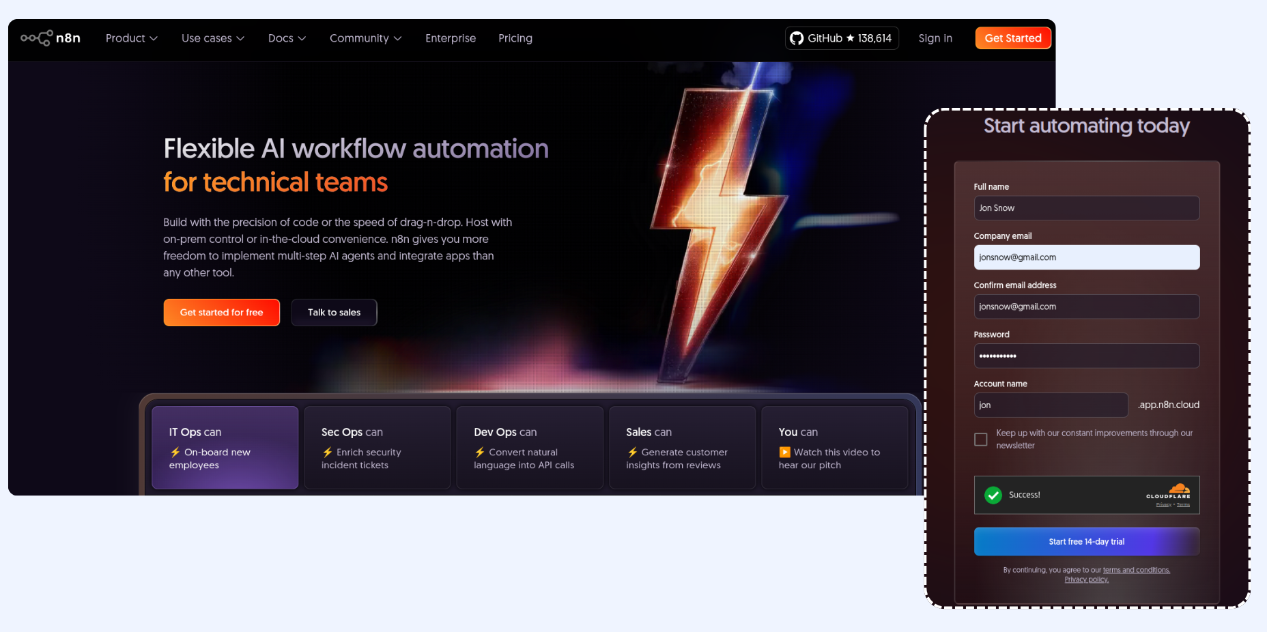
Task: Click the lightning bolt icon in Dev Ops card
Action: point(480,452)
